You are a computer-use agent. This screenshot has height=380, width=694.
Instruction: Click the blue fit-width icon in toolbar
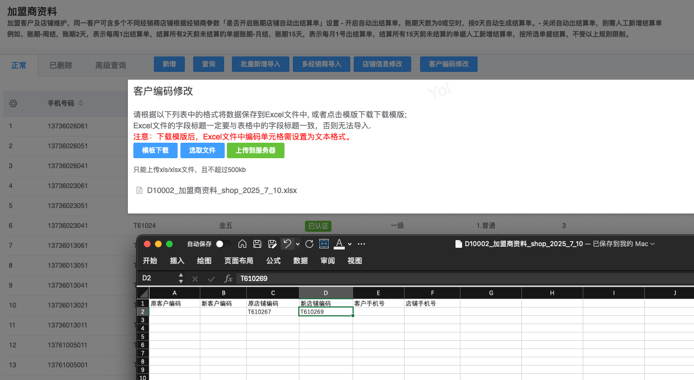click(x=324, y=244)
